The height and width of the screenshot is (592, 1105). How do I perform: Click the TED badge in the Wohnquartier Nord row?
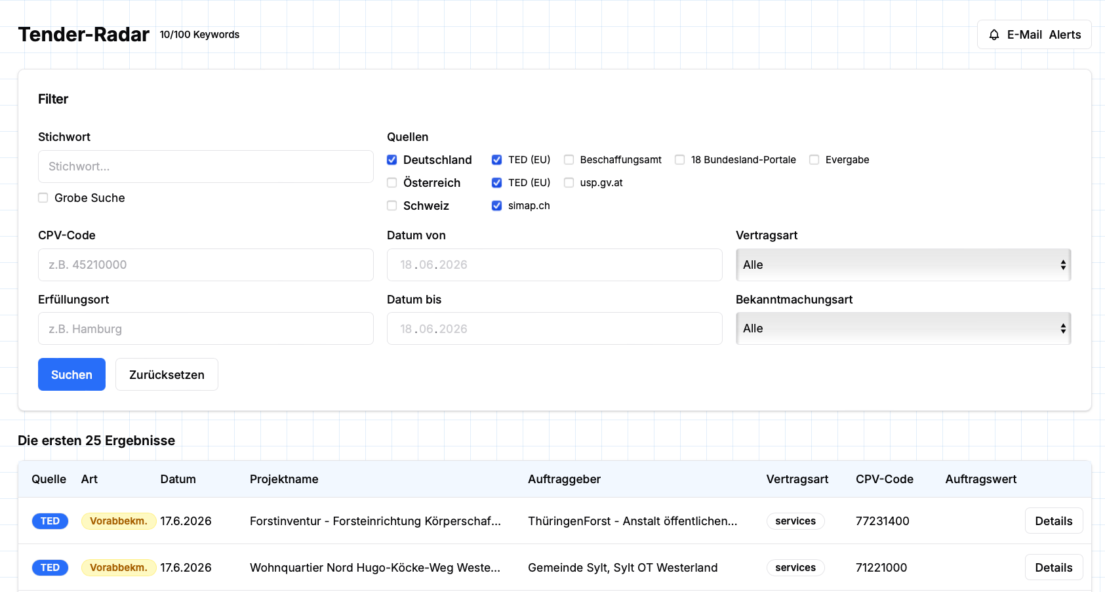[50, 567]
